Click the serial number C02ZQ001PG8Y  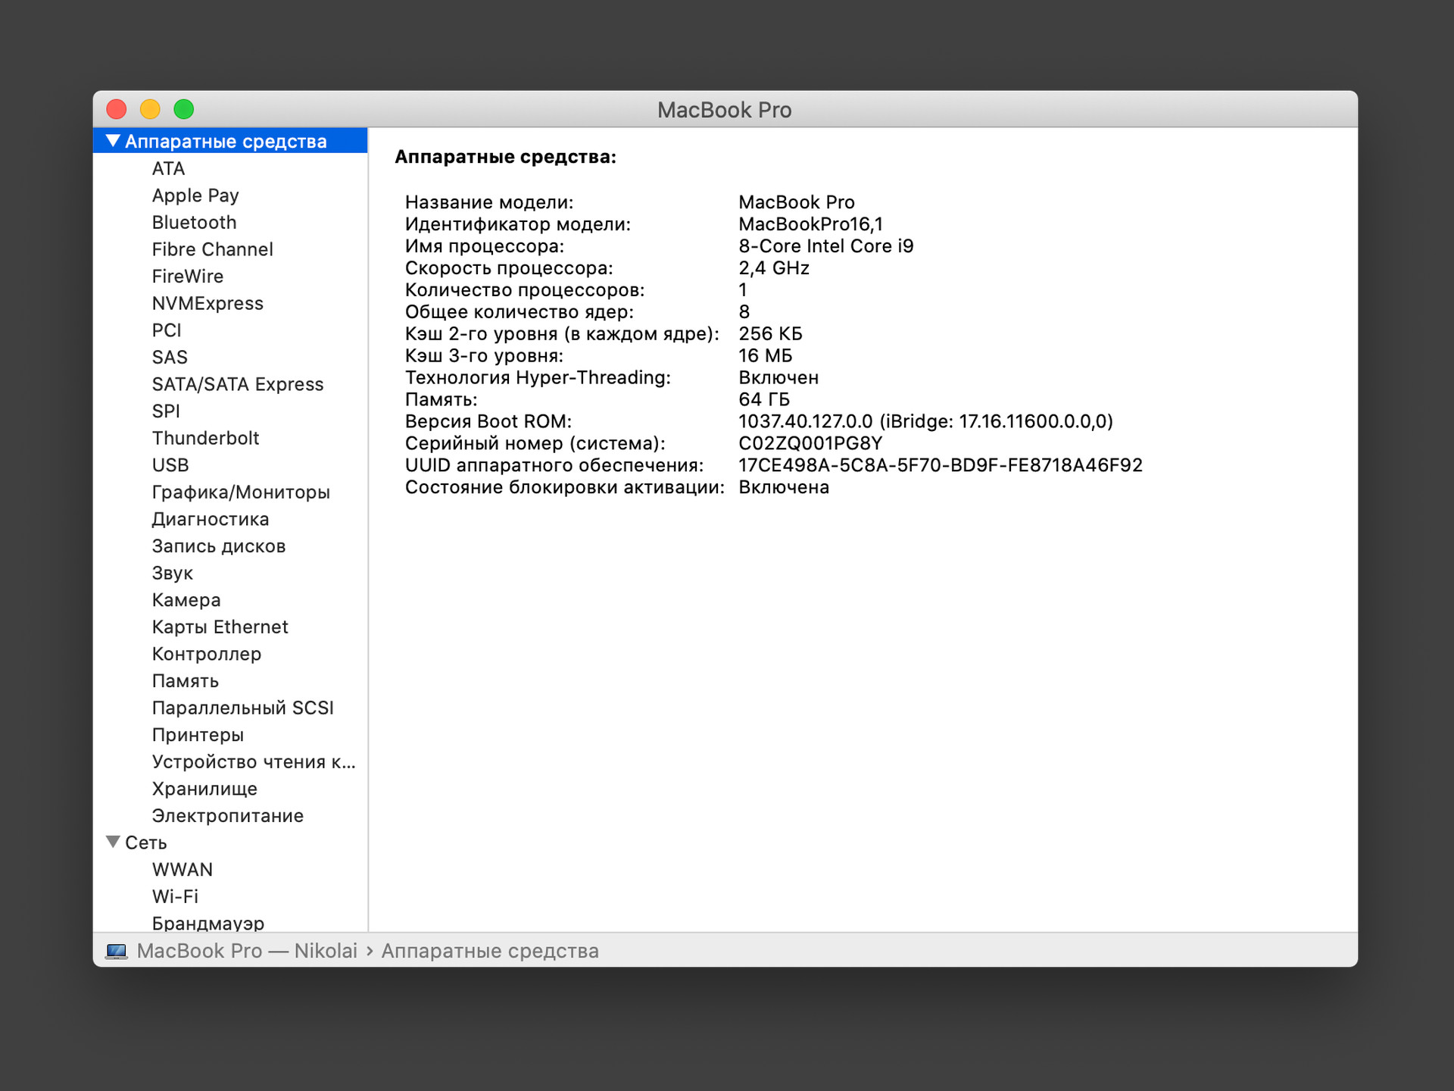[x=810, y=443]
